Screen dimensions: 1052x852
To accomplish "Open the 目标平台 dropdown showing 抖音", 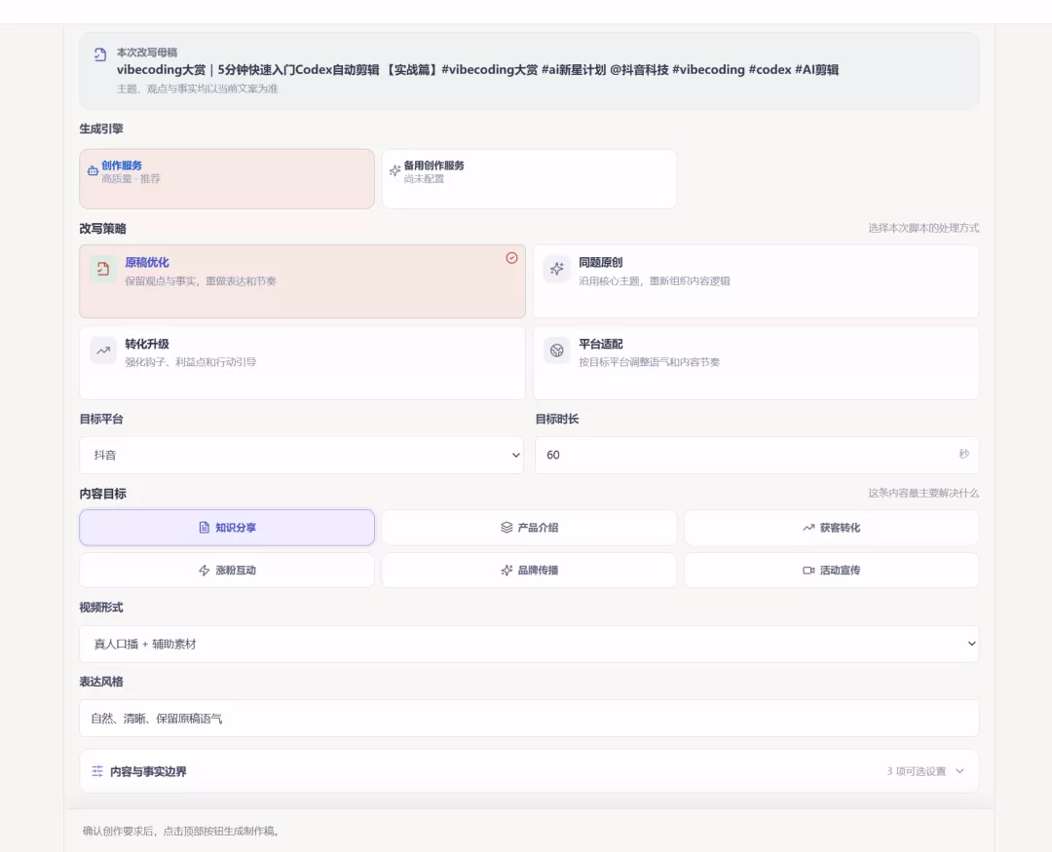I will click(301, 455).
